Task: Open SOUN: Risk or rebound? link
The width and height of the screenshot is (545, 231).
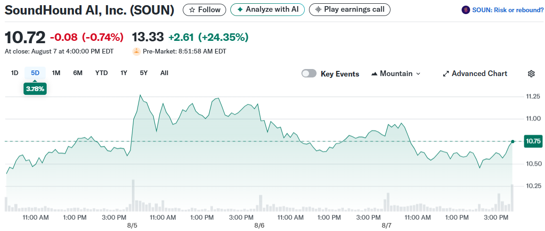Action: coord(508,10)
